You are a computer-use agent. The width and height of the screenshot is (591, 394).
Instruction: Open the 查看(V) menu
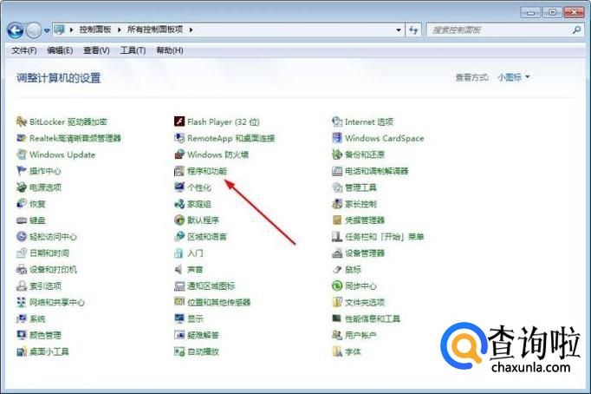[x=96, y=50]
